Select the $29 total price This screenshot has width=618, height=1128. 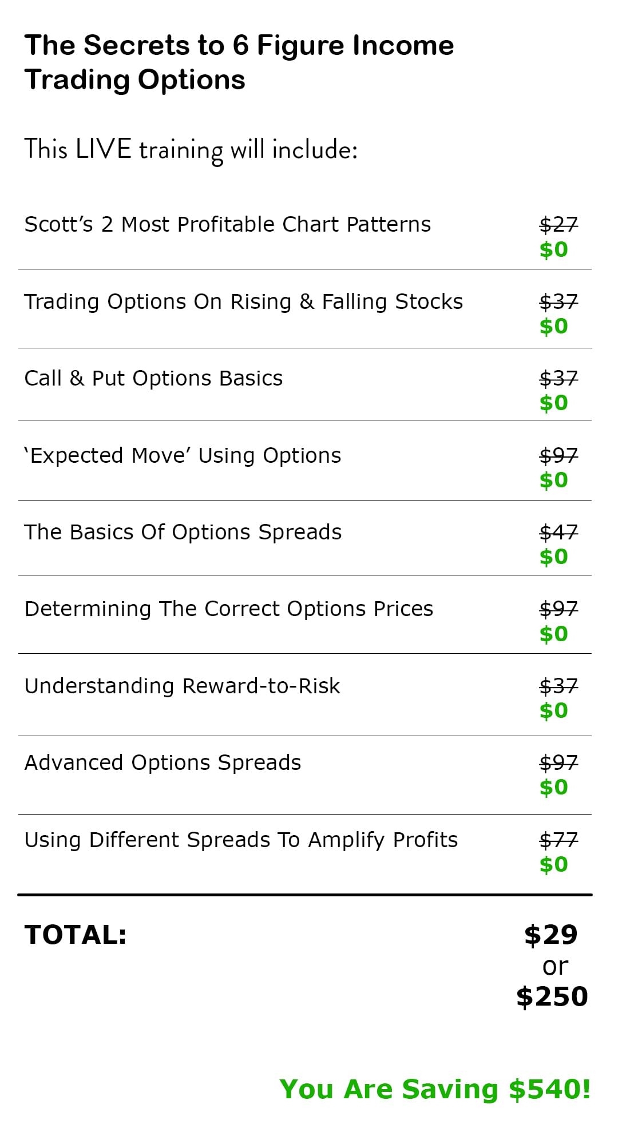550,935
